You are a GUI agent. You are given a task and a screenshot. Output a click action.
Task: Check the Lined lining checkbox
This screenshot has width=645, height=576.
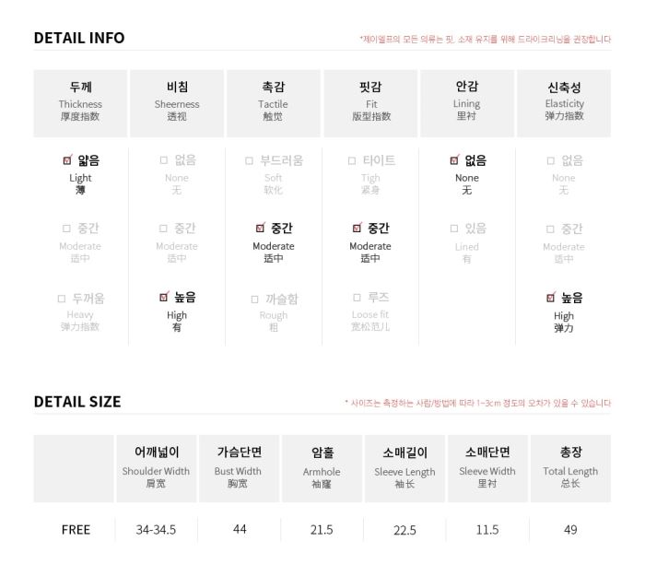454,229
